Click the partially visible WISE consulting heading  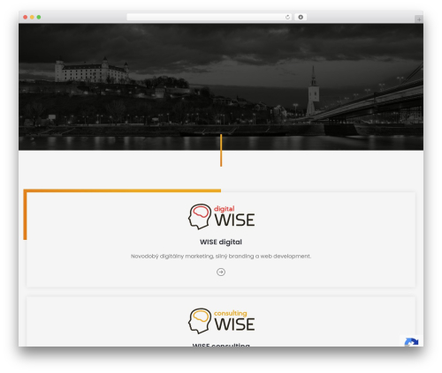[x=221, y=345]
